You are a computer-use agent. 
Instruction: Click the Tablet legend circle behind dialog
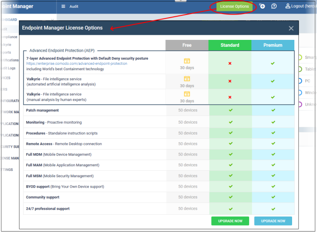point(300,69)
